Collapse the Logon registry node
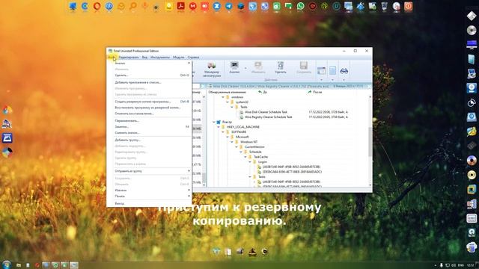The height and width of the screenshot is (269, 479). coord(250,162)
